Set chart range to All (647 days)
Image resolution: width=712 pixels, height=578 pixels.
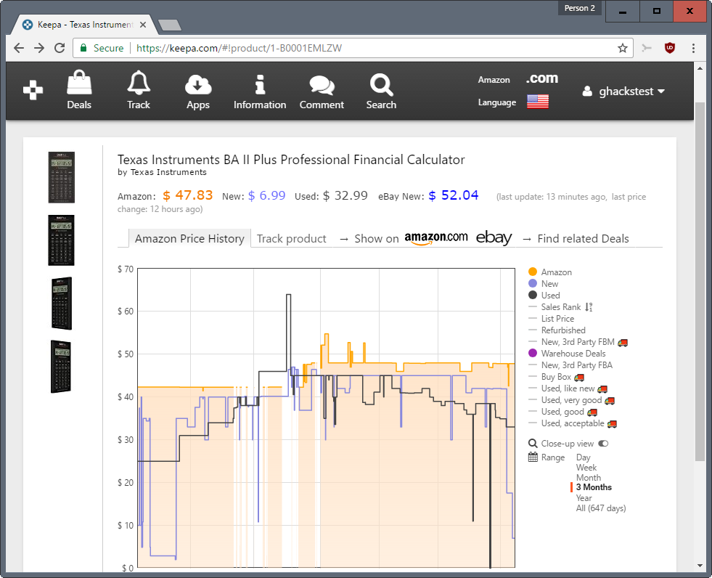(x=601, y=508)
